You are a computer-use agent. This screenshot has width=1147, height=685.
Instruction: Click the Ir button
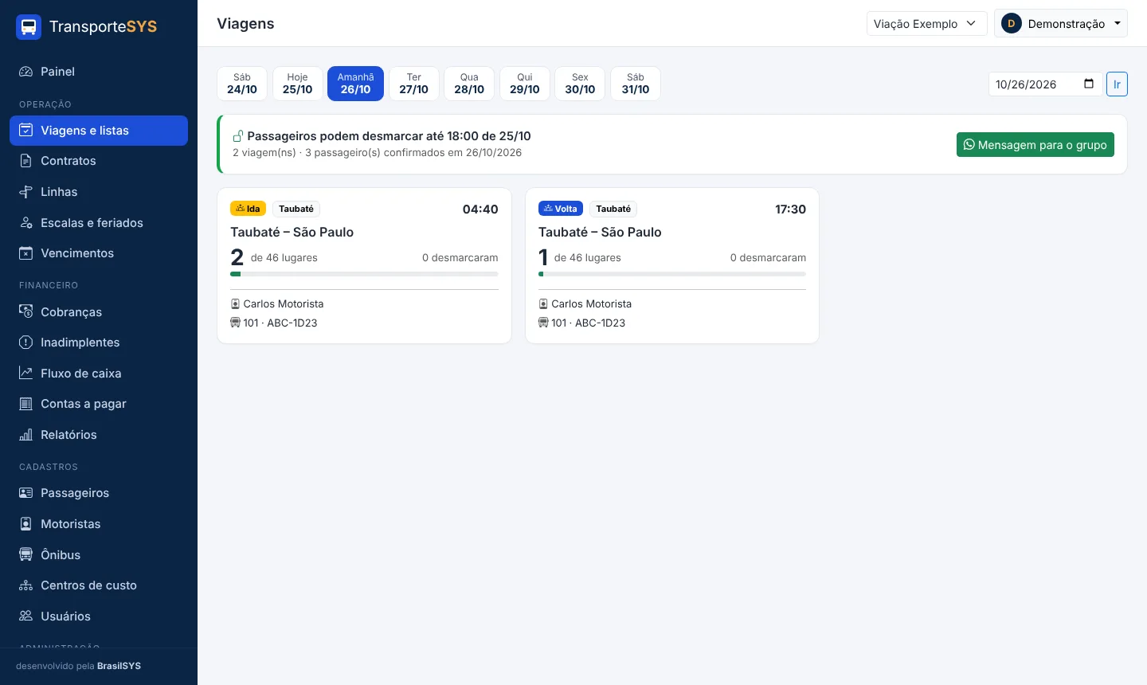coord(1117,84)
